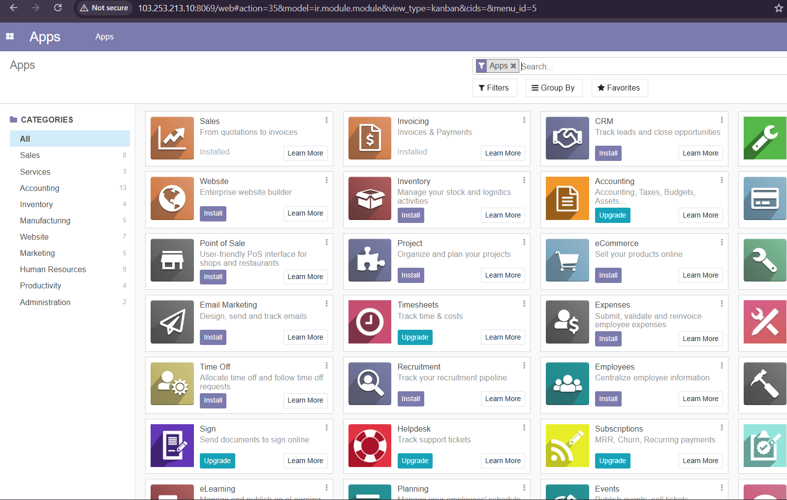Remove the Apps filter tag
The width and height of the screenshot is (787, 500).
point(513,66)
